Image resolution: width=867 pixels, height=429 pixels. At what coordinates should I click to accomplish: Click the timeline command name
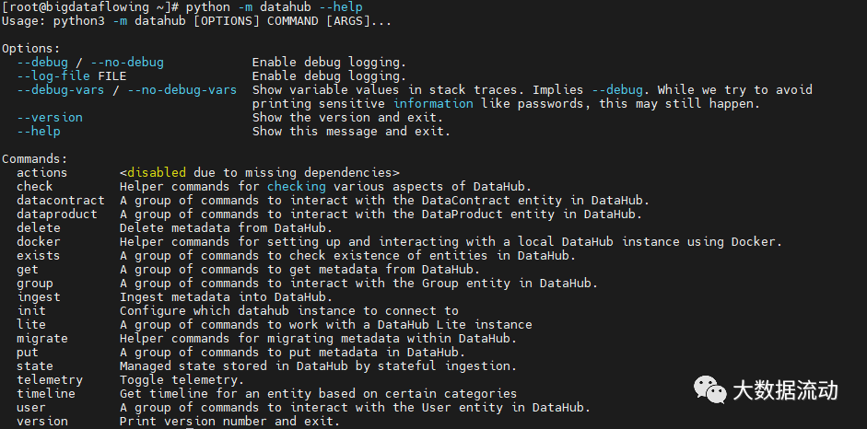tap(45, 394)
